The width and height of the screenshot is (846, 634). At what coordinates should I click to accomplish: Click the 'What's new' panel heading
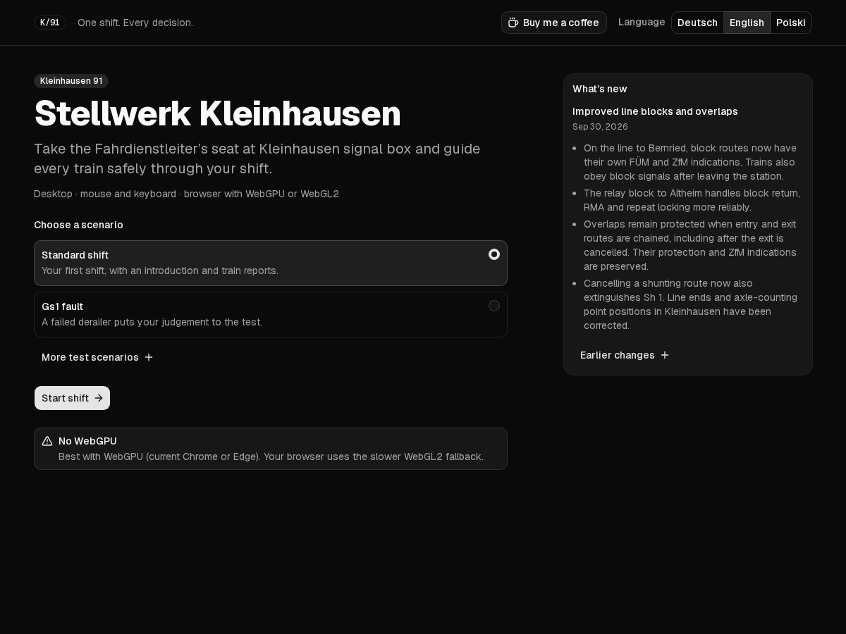point(600,89)
